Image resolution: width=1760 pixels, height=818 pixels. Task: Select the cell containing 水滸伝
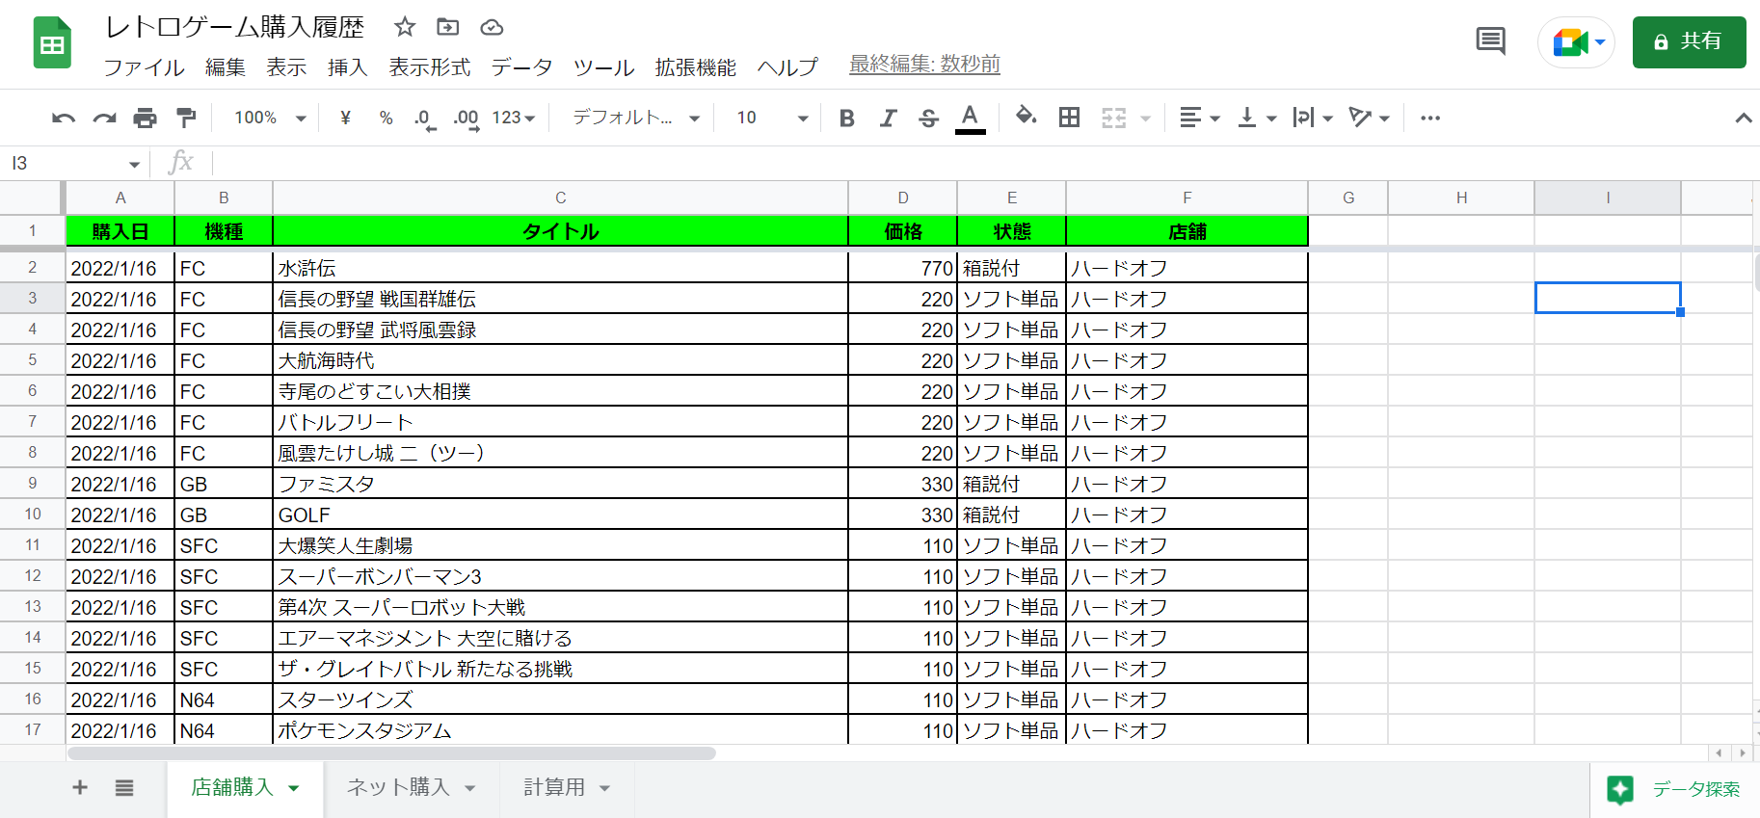(561, 268)
